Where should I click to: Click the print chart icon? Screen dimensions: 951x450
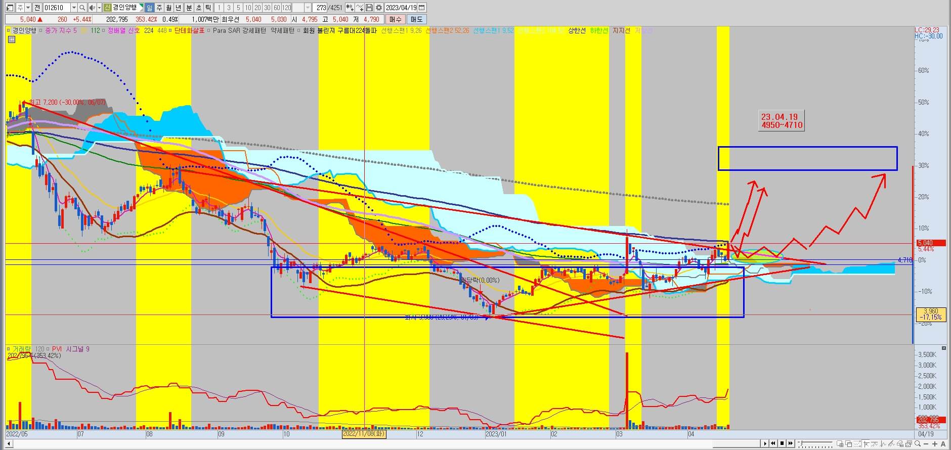(x=900, y=444)
